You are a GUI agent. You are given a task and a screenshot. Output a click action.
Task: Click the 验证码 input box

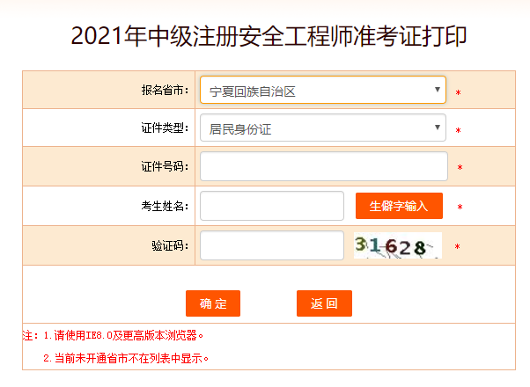(271, 245)
